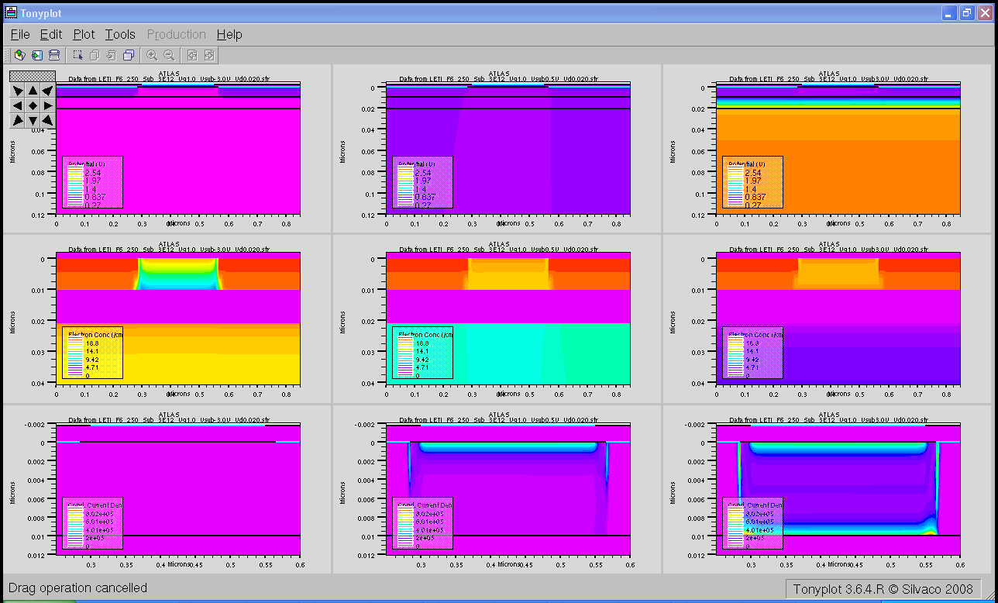
Task: Click the Current Density legend in Vsub3.0V plot
Action: point(752,523)
